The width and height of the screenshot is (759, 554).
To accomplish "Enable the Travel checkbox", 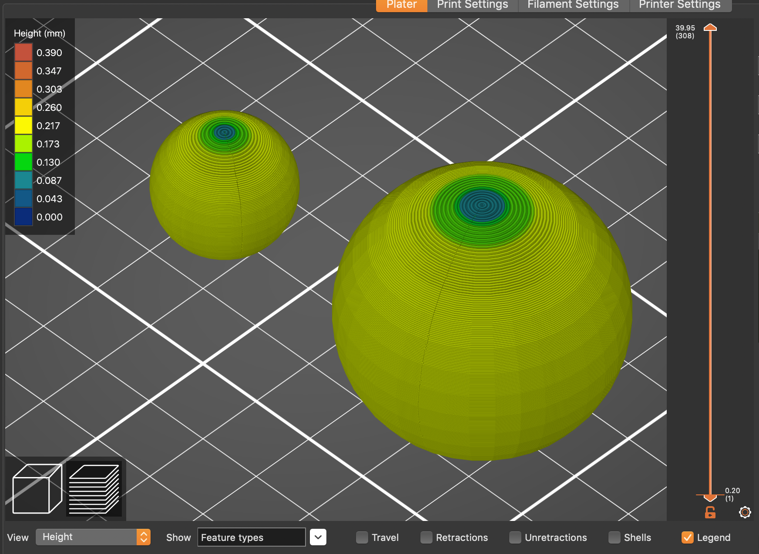I will click(x=362, y=537).
